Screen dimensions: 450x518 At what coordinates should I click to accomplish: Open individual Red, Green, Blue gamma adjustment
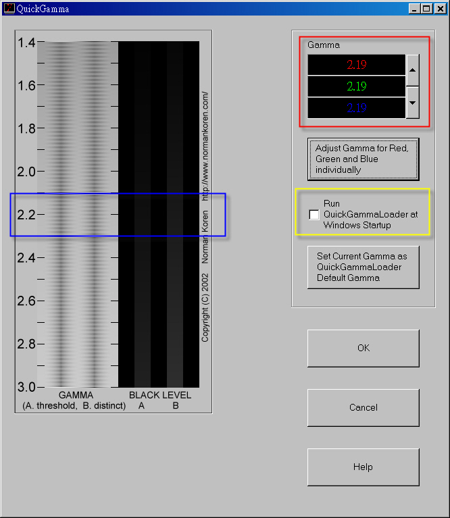364,159
